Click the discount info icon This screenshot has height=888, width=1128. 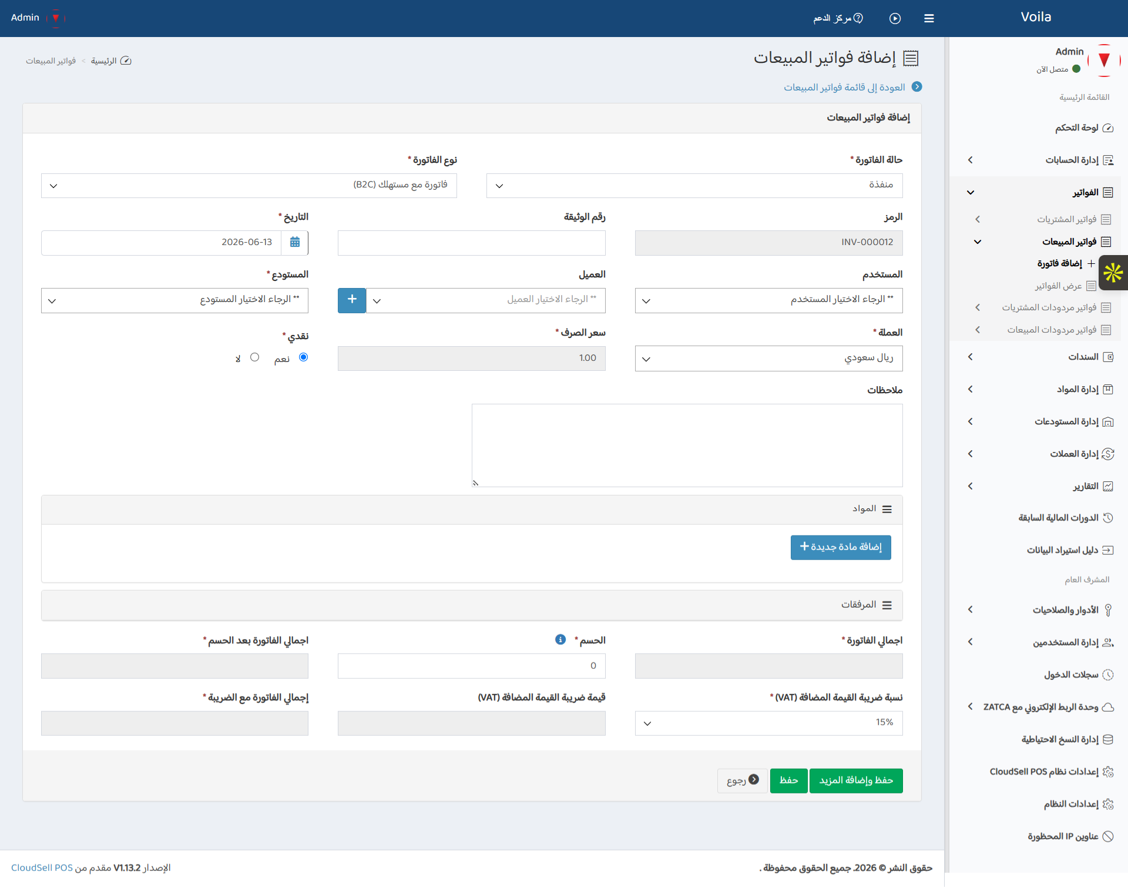tap(560, 639)
